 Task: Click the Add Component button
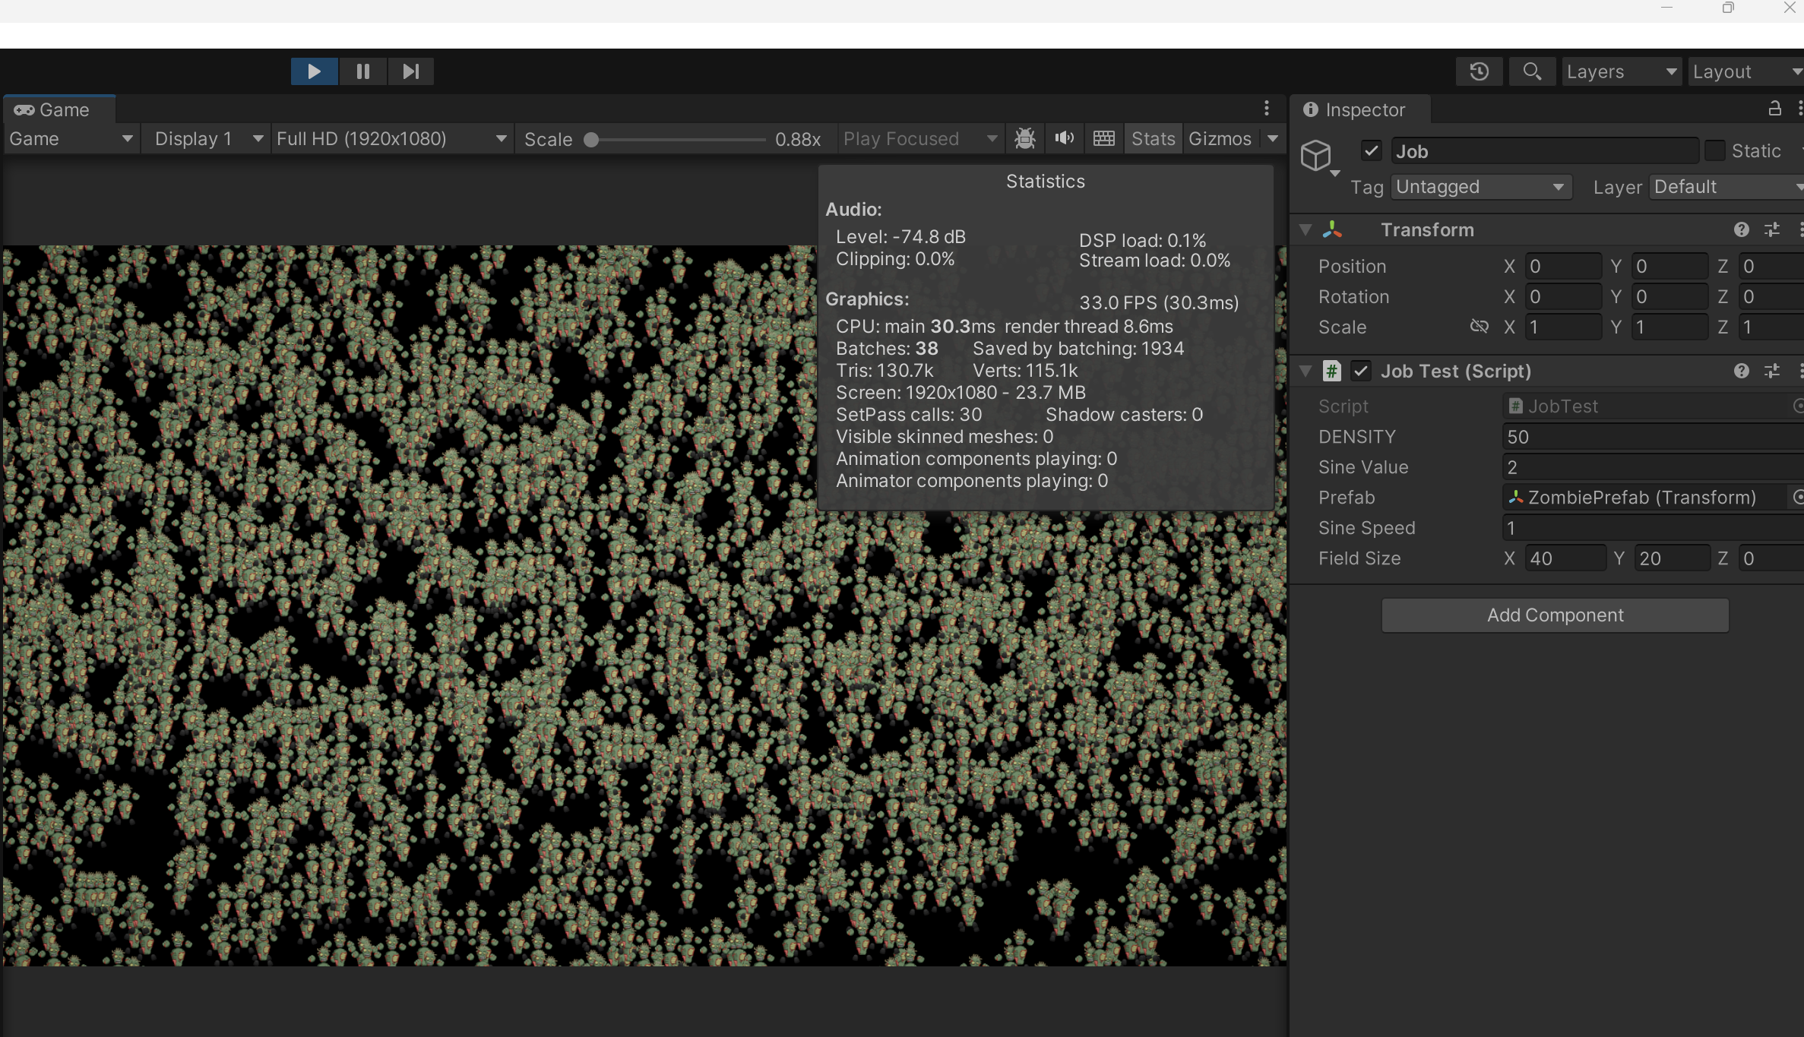pos(1555,615)
